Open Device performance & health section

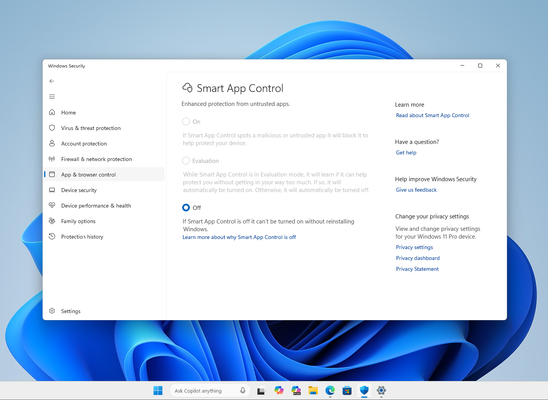pyautogui.click(x=96, y=206)
